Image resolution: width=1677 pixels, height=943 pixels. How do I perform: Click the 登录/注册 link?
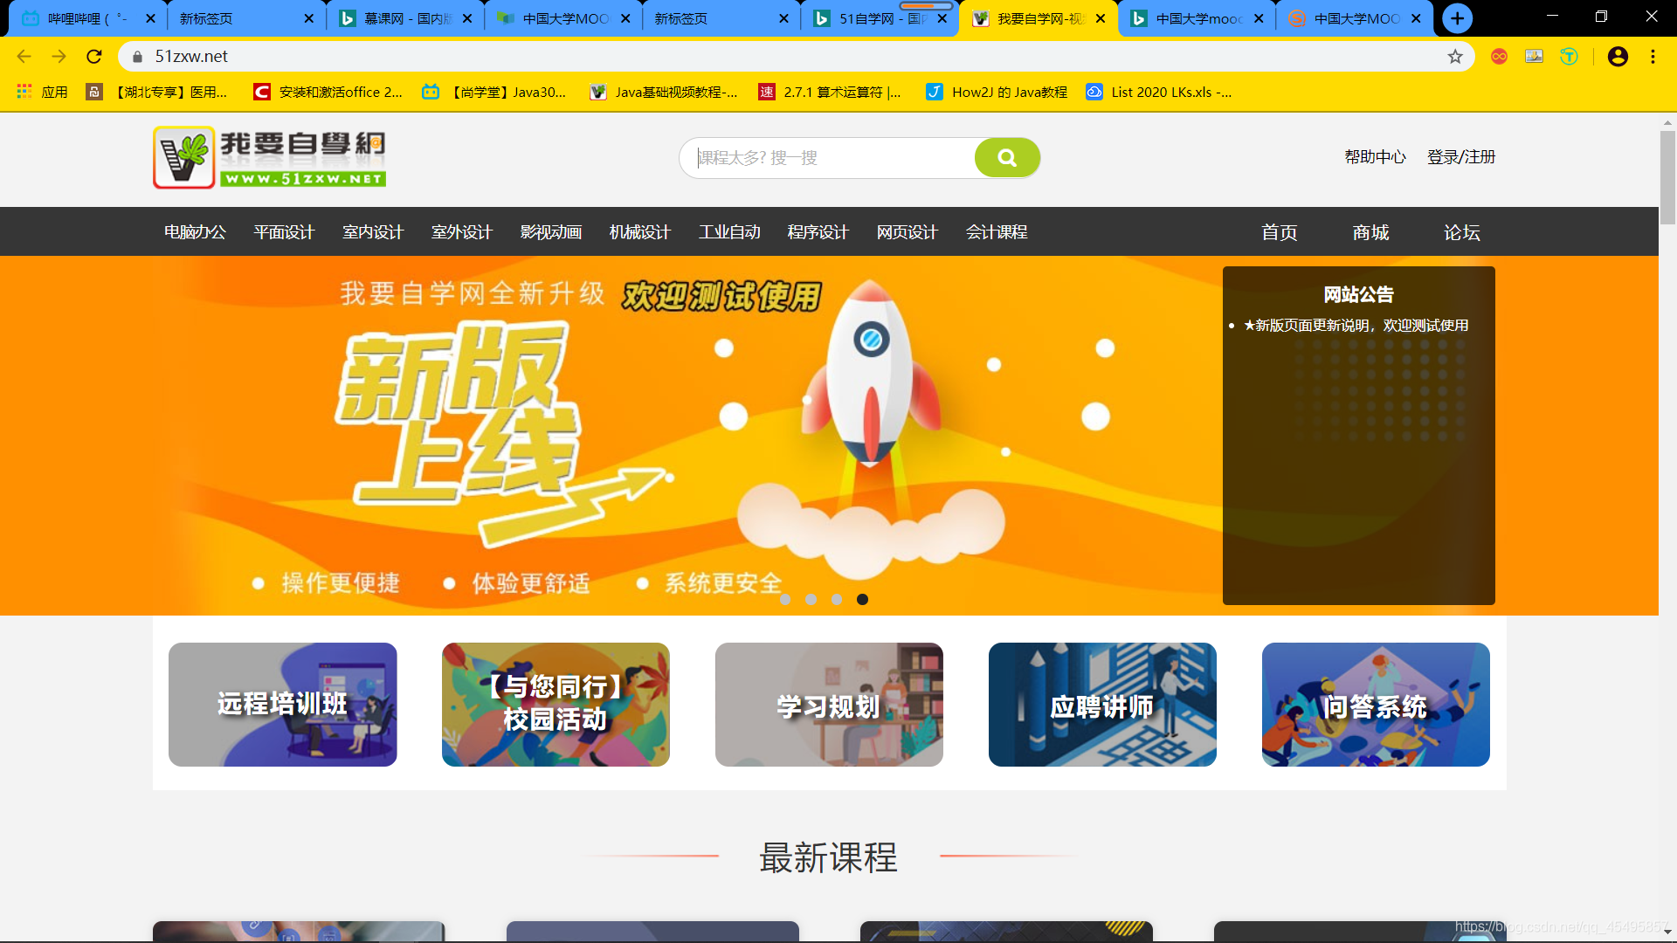click(x=1461, y=157)
